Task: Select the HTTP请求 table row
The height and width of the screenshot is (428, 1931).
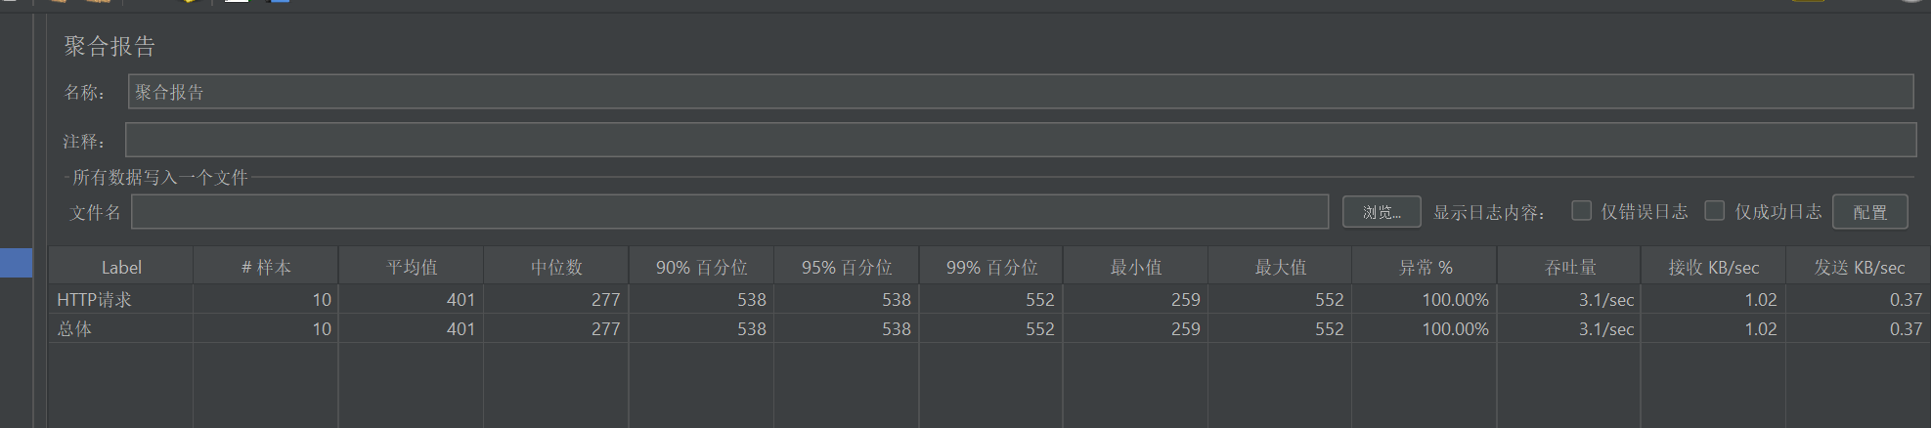Action: tap(95, 300)
